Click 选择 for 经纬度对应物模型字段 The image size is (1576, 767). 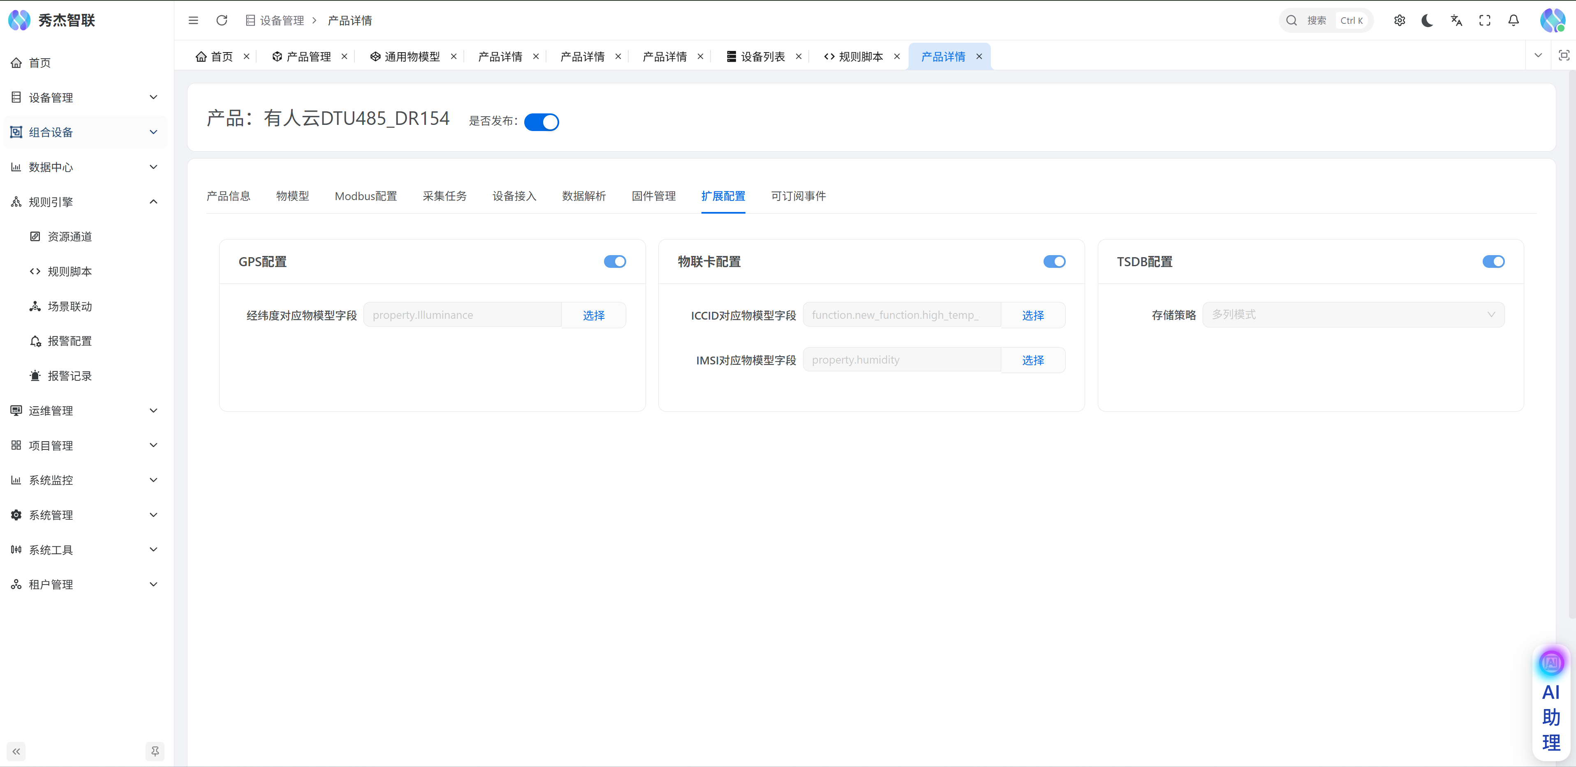(593, 316)
